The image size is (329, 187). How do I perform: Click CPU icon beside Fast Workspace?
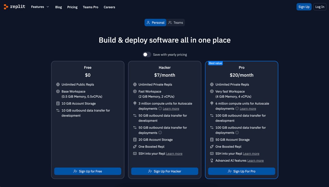pyautogui.click(x=135, y=91)
